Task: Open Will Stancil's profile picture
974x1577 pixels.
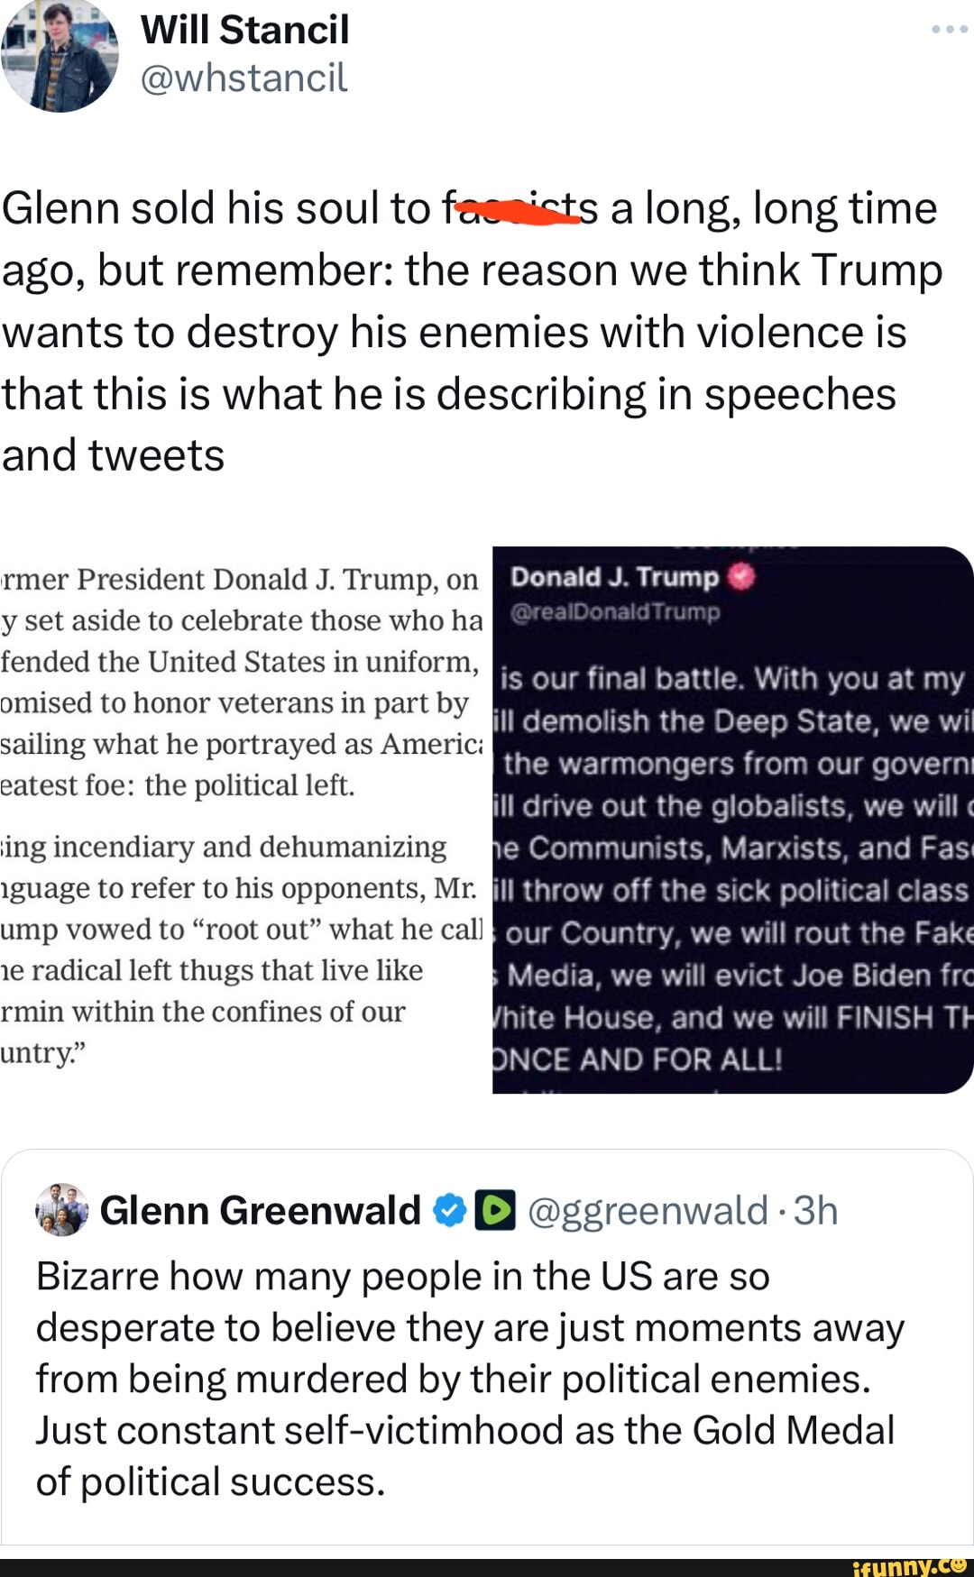Action: coord(60,56)
